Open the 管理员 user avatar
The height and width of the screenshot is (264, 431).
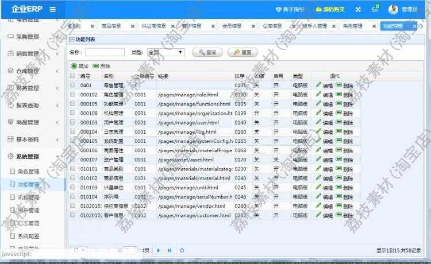(393, 10)
